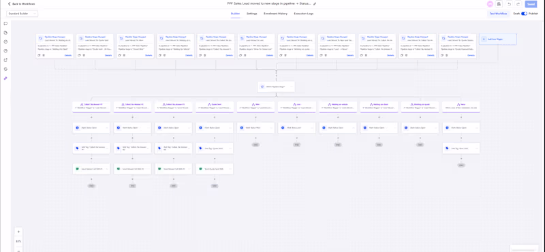The height and width of the screenshot is (252, 545).
Task: Open the three-dot menu on 'Add Tag: New Lead'
Action: [477, 148]
